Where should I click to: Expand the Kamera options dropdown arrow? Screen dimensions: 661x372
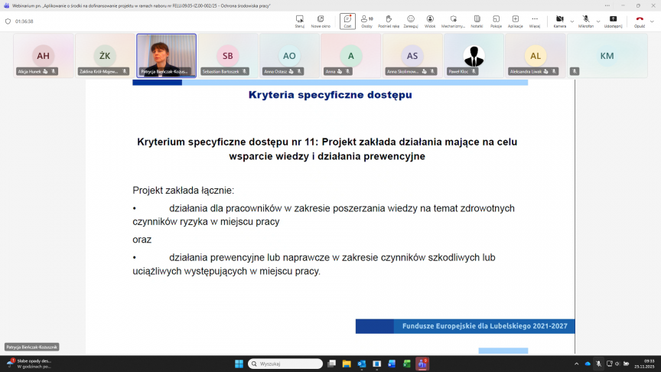[571, 21]
